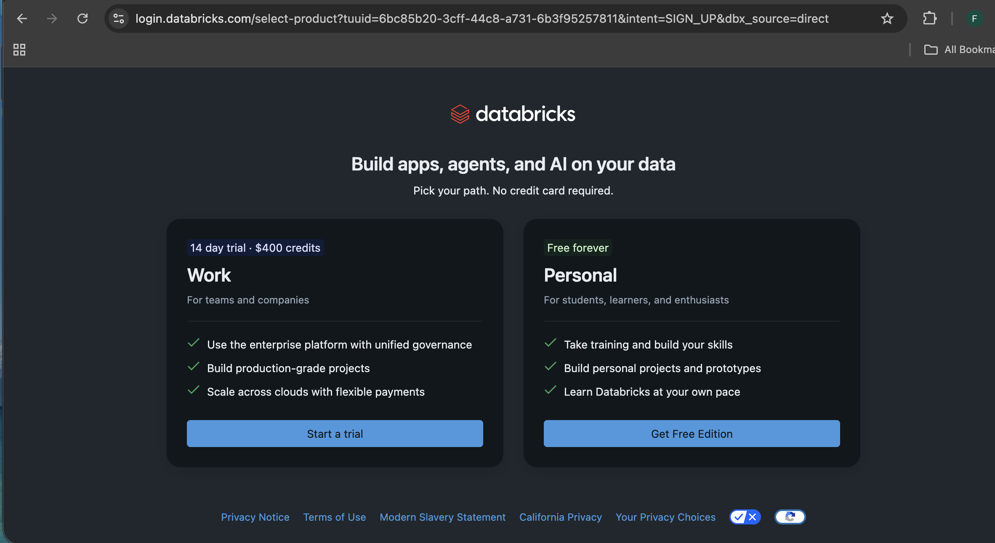
Task: Open the California Privacy link
Action: (x=561, y=517)
